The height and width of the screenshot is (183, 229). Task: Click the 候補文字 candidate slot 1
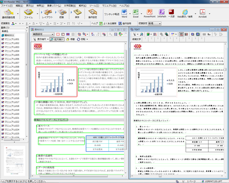tap(145, 39)
